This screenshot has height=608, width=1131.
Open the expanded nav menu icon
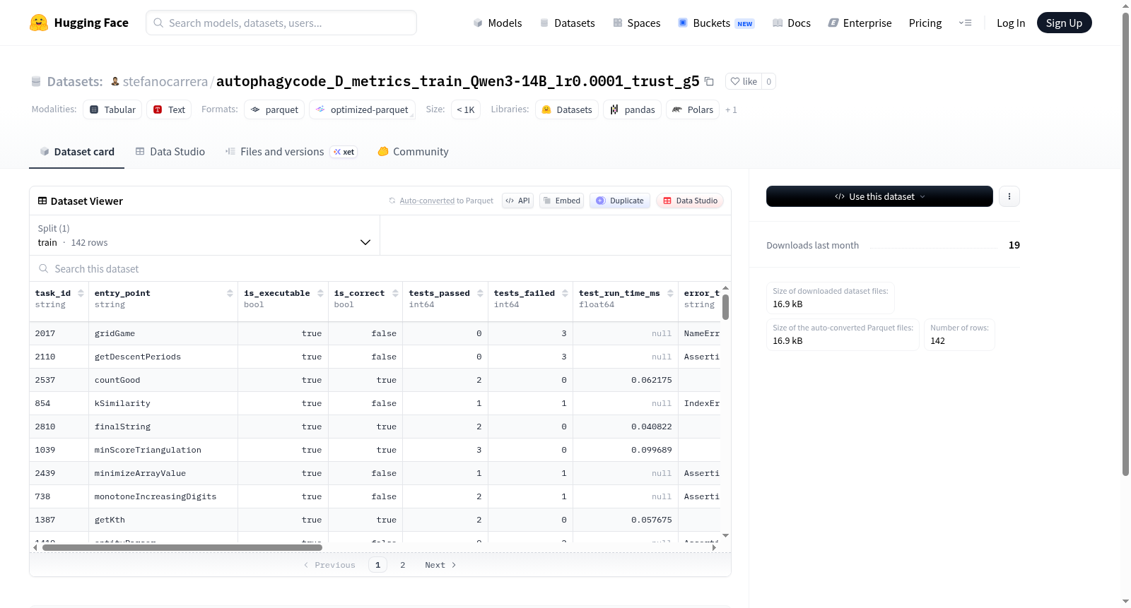tap(965, 23)
